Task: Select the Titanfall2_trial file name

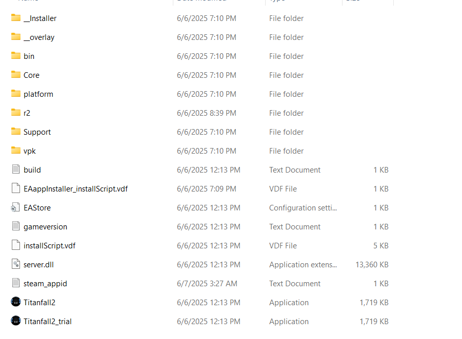Action: (x=48, y=322)
